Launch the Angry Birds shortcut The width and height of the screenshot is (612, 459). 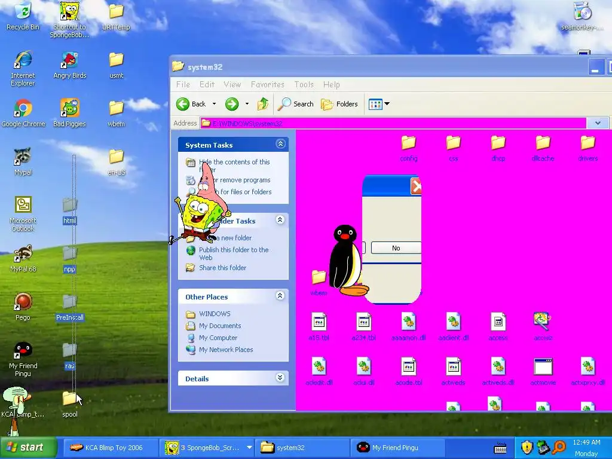pos(70,65)
